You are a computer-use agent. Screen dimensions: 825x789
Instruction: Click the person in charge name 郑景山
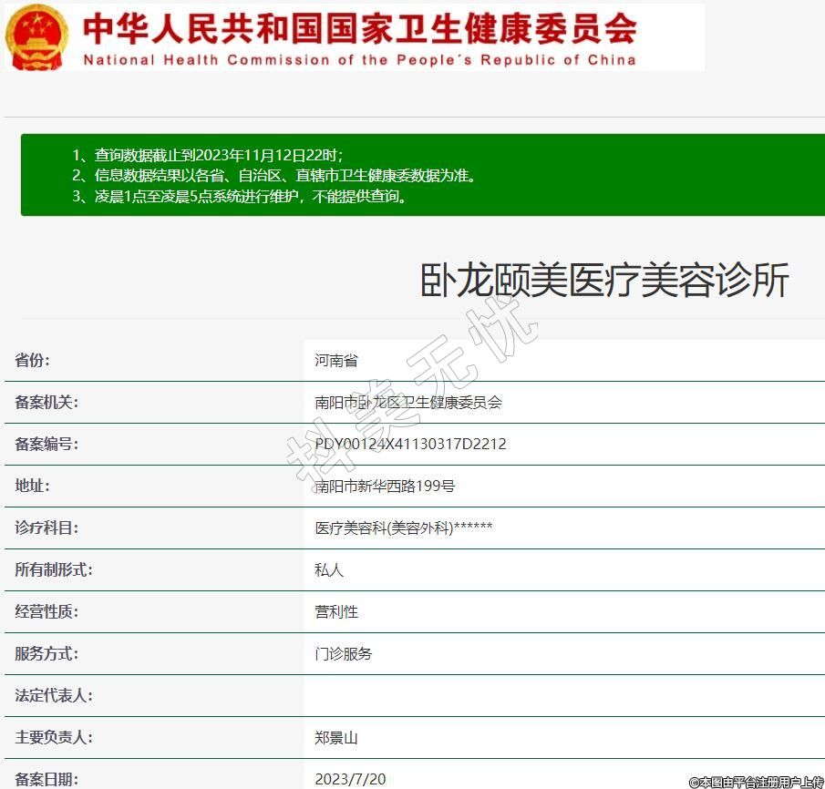336,738
